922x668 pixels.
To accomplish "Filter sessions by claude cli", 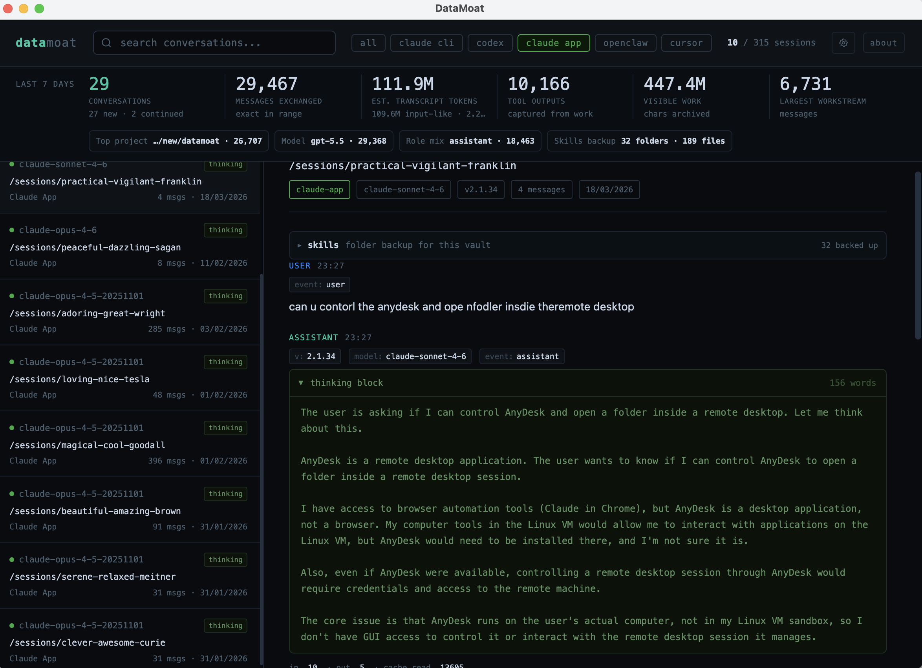I will (426, 43).
